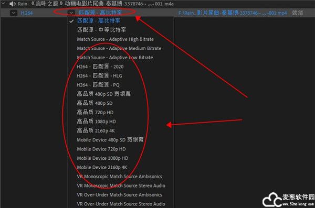315x208 pixels.
Task: Select 高品质 720p HD preset
Action: tap(95, 112)
